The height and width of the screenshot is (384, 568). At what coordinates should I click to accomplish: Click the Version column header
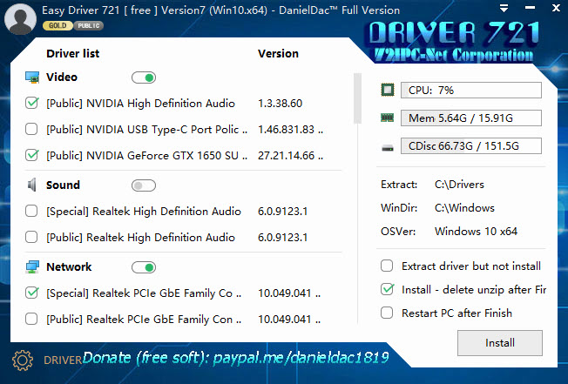[x=278, y=54]
